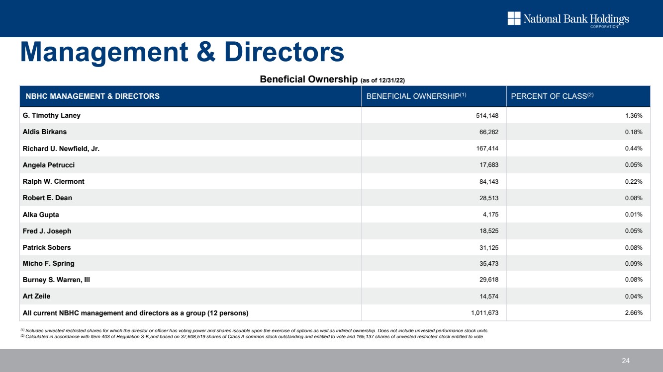Select the NBHC Management & Directors column header
The height and width of the screenshot is (372, 663).
click(x=91, y=96)
